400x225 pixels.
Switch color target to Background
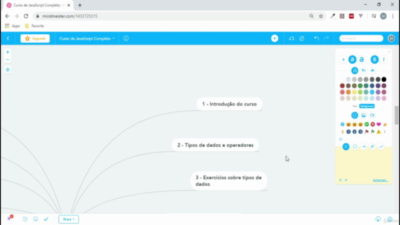(367, 106)
